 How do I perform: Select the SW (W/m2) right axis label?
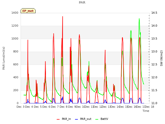161,58
